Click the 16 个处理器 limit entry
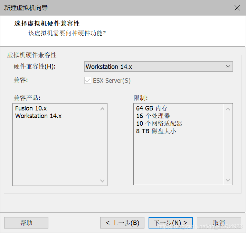This screenshot has height=233, width=246. pyautogui.click(x=153, y=116)
